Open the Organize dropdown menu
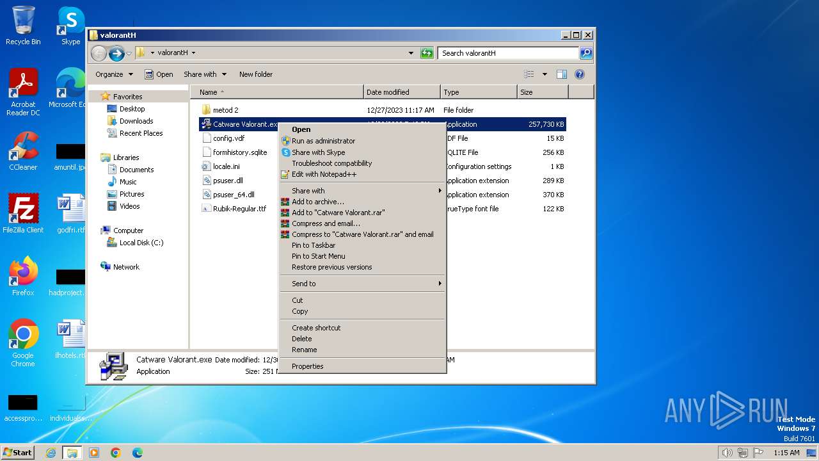 pos(114,74)
